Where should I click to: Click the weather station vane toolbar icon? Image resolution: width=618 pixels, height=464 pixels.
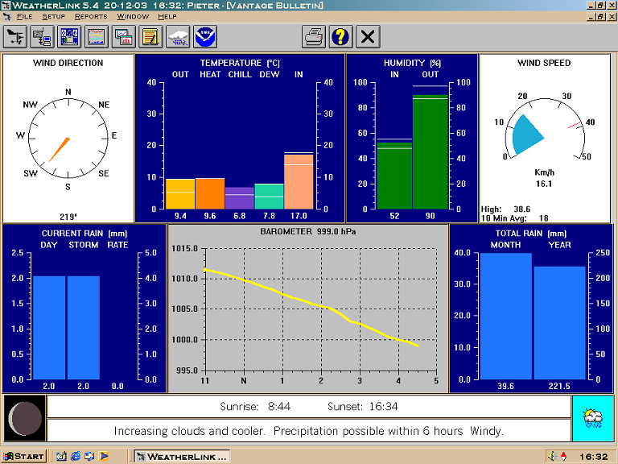pyautogui.click(x=15, y=37)
